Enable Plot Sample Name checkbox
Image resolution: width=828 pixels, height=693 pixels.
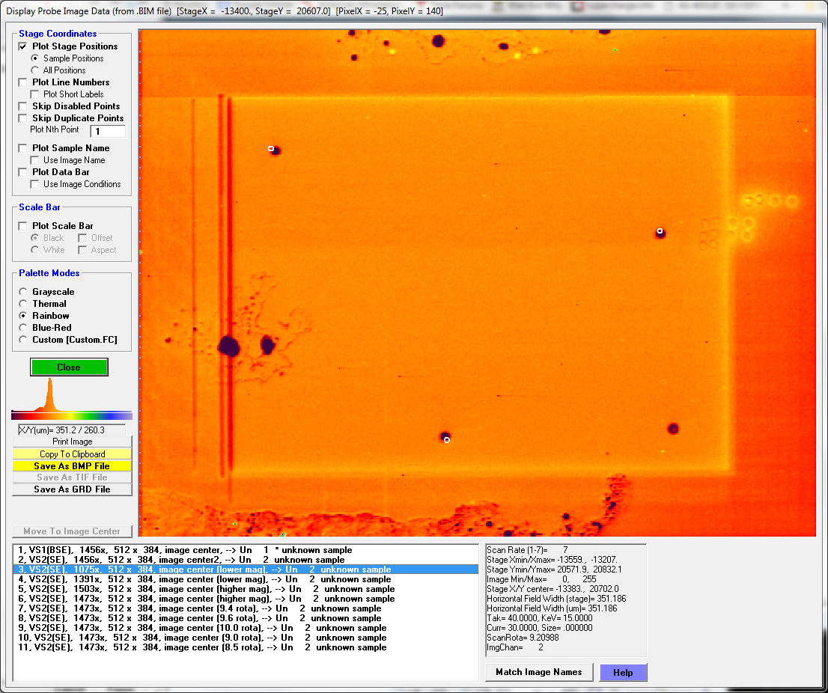pyautogui.click(x=23, y=148)
